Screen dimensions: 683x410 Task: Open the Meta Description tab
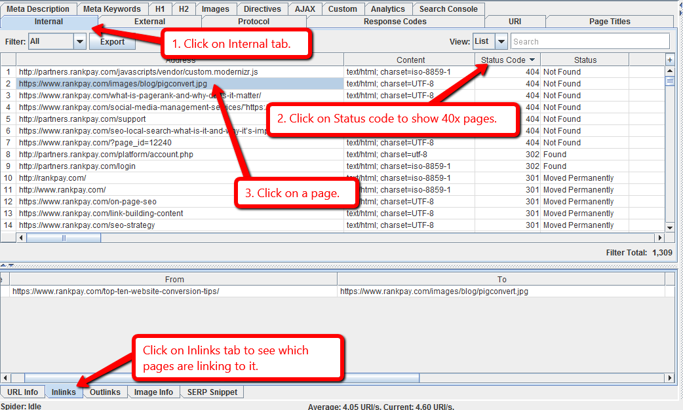(x=38, y=9)
